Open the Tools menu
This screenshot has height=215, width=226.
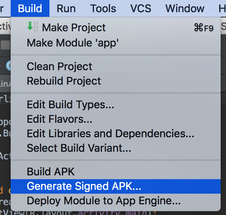(103, 8)
